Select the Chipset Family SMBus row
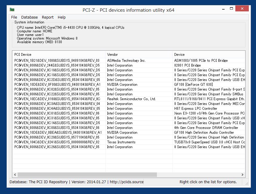This screenshot has height=194, width=256. click(129, 94)
